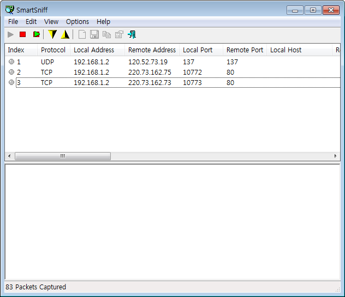
Task: Sort by Remote Address column header
Action: point(152,50)
